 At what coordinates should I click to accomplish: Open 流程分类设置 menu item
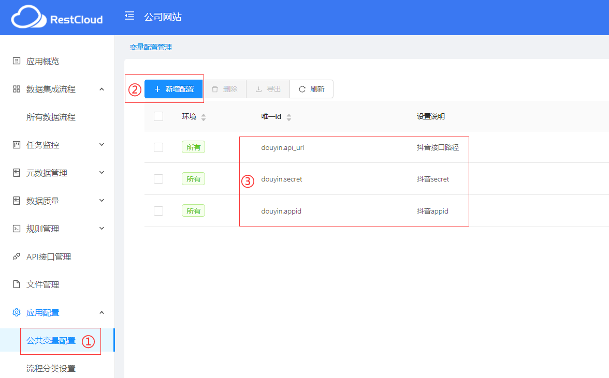point(51,369)
